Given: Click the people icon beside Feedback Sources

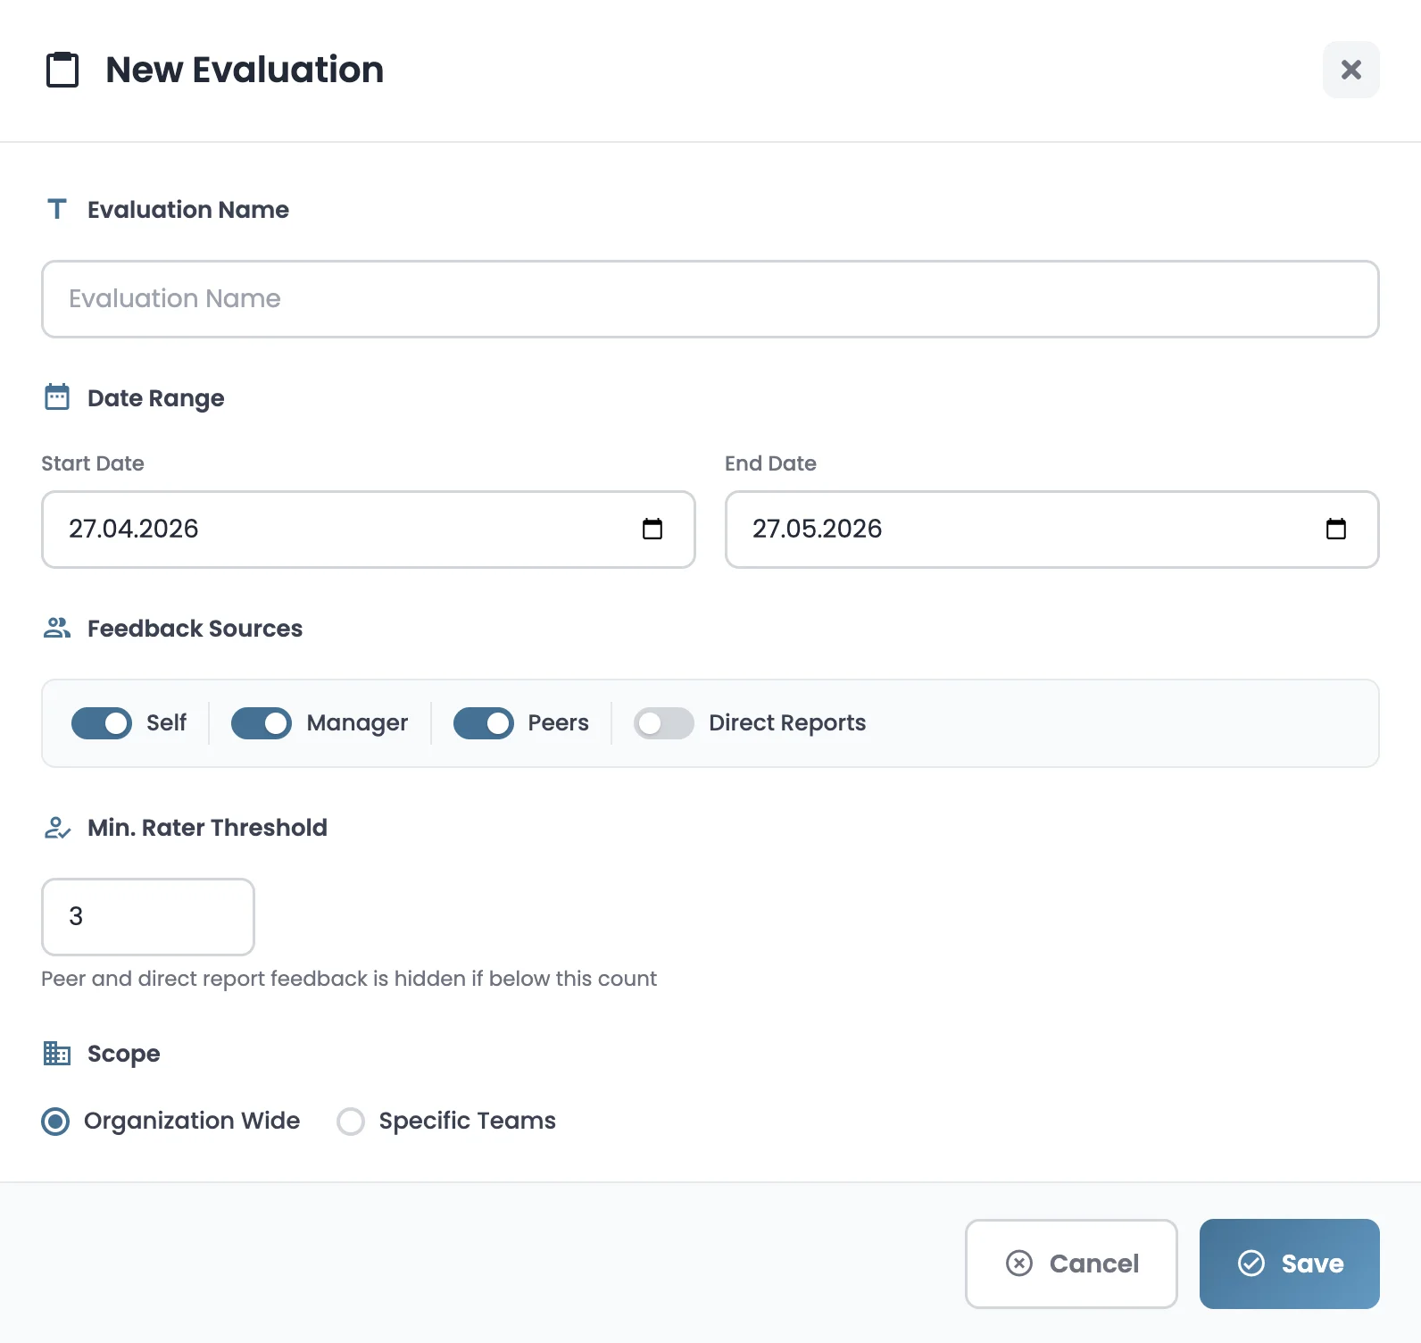Looking at the screenshot, I should (57, 629).
